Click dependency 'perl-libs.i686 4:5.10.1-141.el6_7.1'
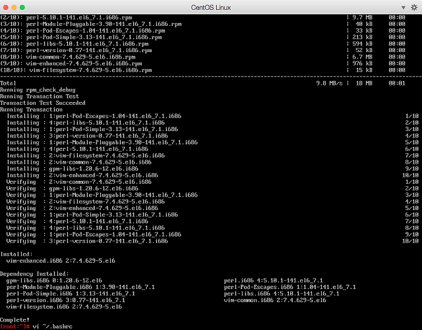The width and height of the screenshot is (422, 330). (281, 294)
